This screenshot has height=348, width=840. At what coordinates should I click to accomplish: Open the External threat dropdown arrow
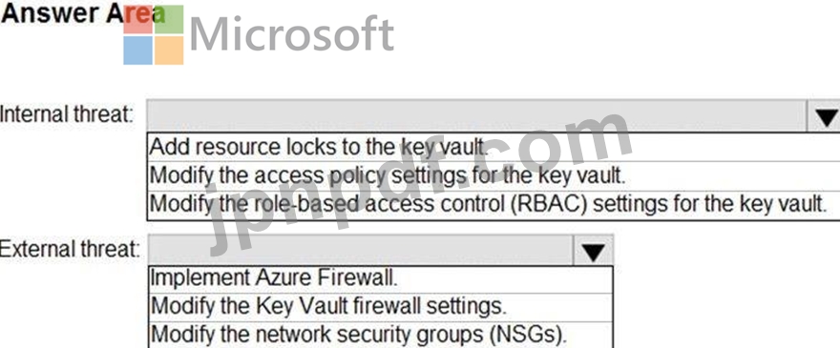(593, 251)
